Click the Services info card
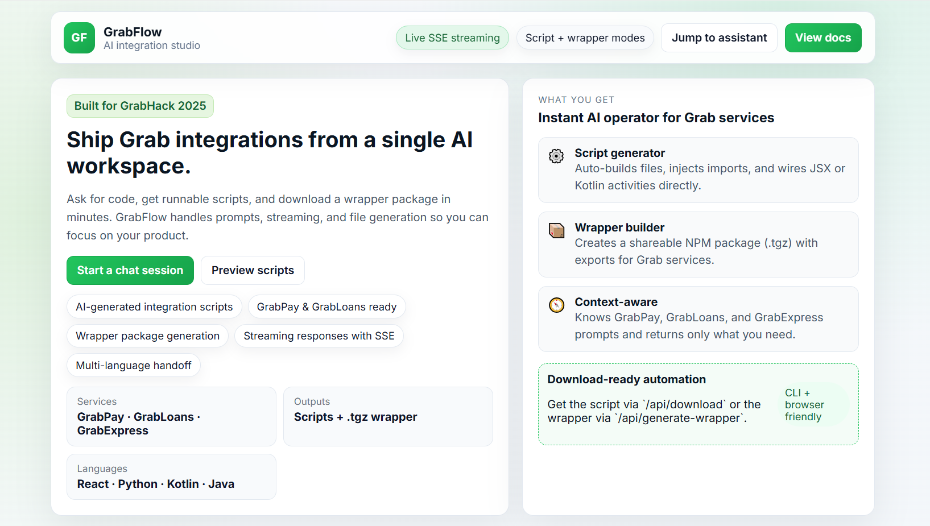Viewport: 930px width, 526px height. [x=171, y=416]
